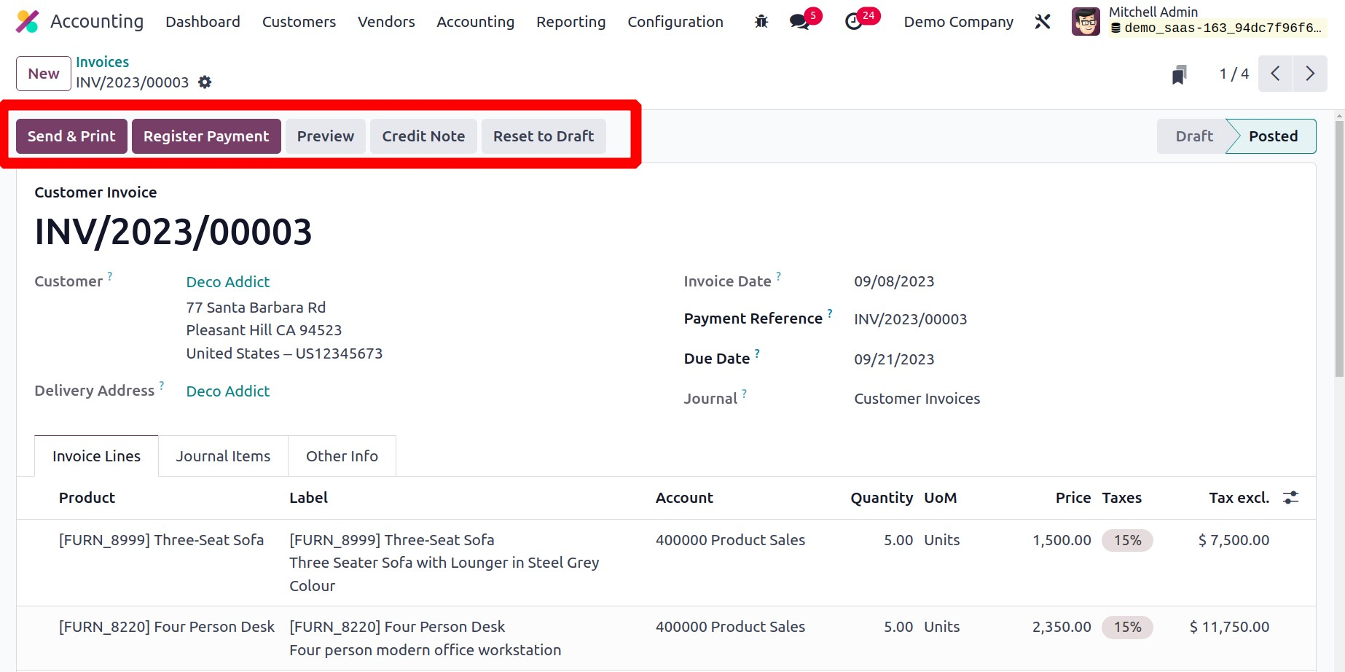Open the Demo Company switcher
Image resolution: width=1345 pixels, height=672 pixels.
coord(958,22)
